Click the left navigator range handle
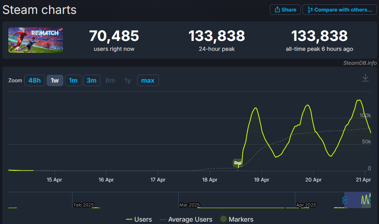The width and height of the screenshot is (379, 224). 345,200
